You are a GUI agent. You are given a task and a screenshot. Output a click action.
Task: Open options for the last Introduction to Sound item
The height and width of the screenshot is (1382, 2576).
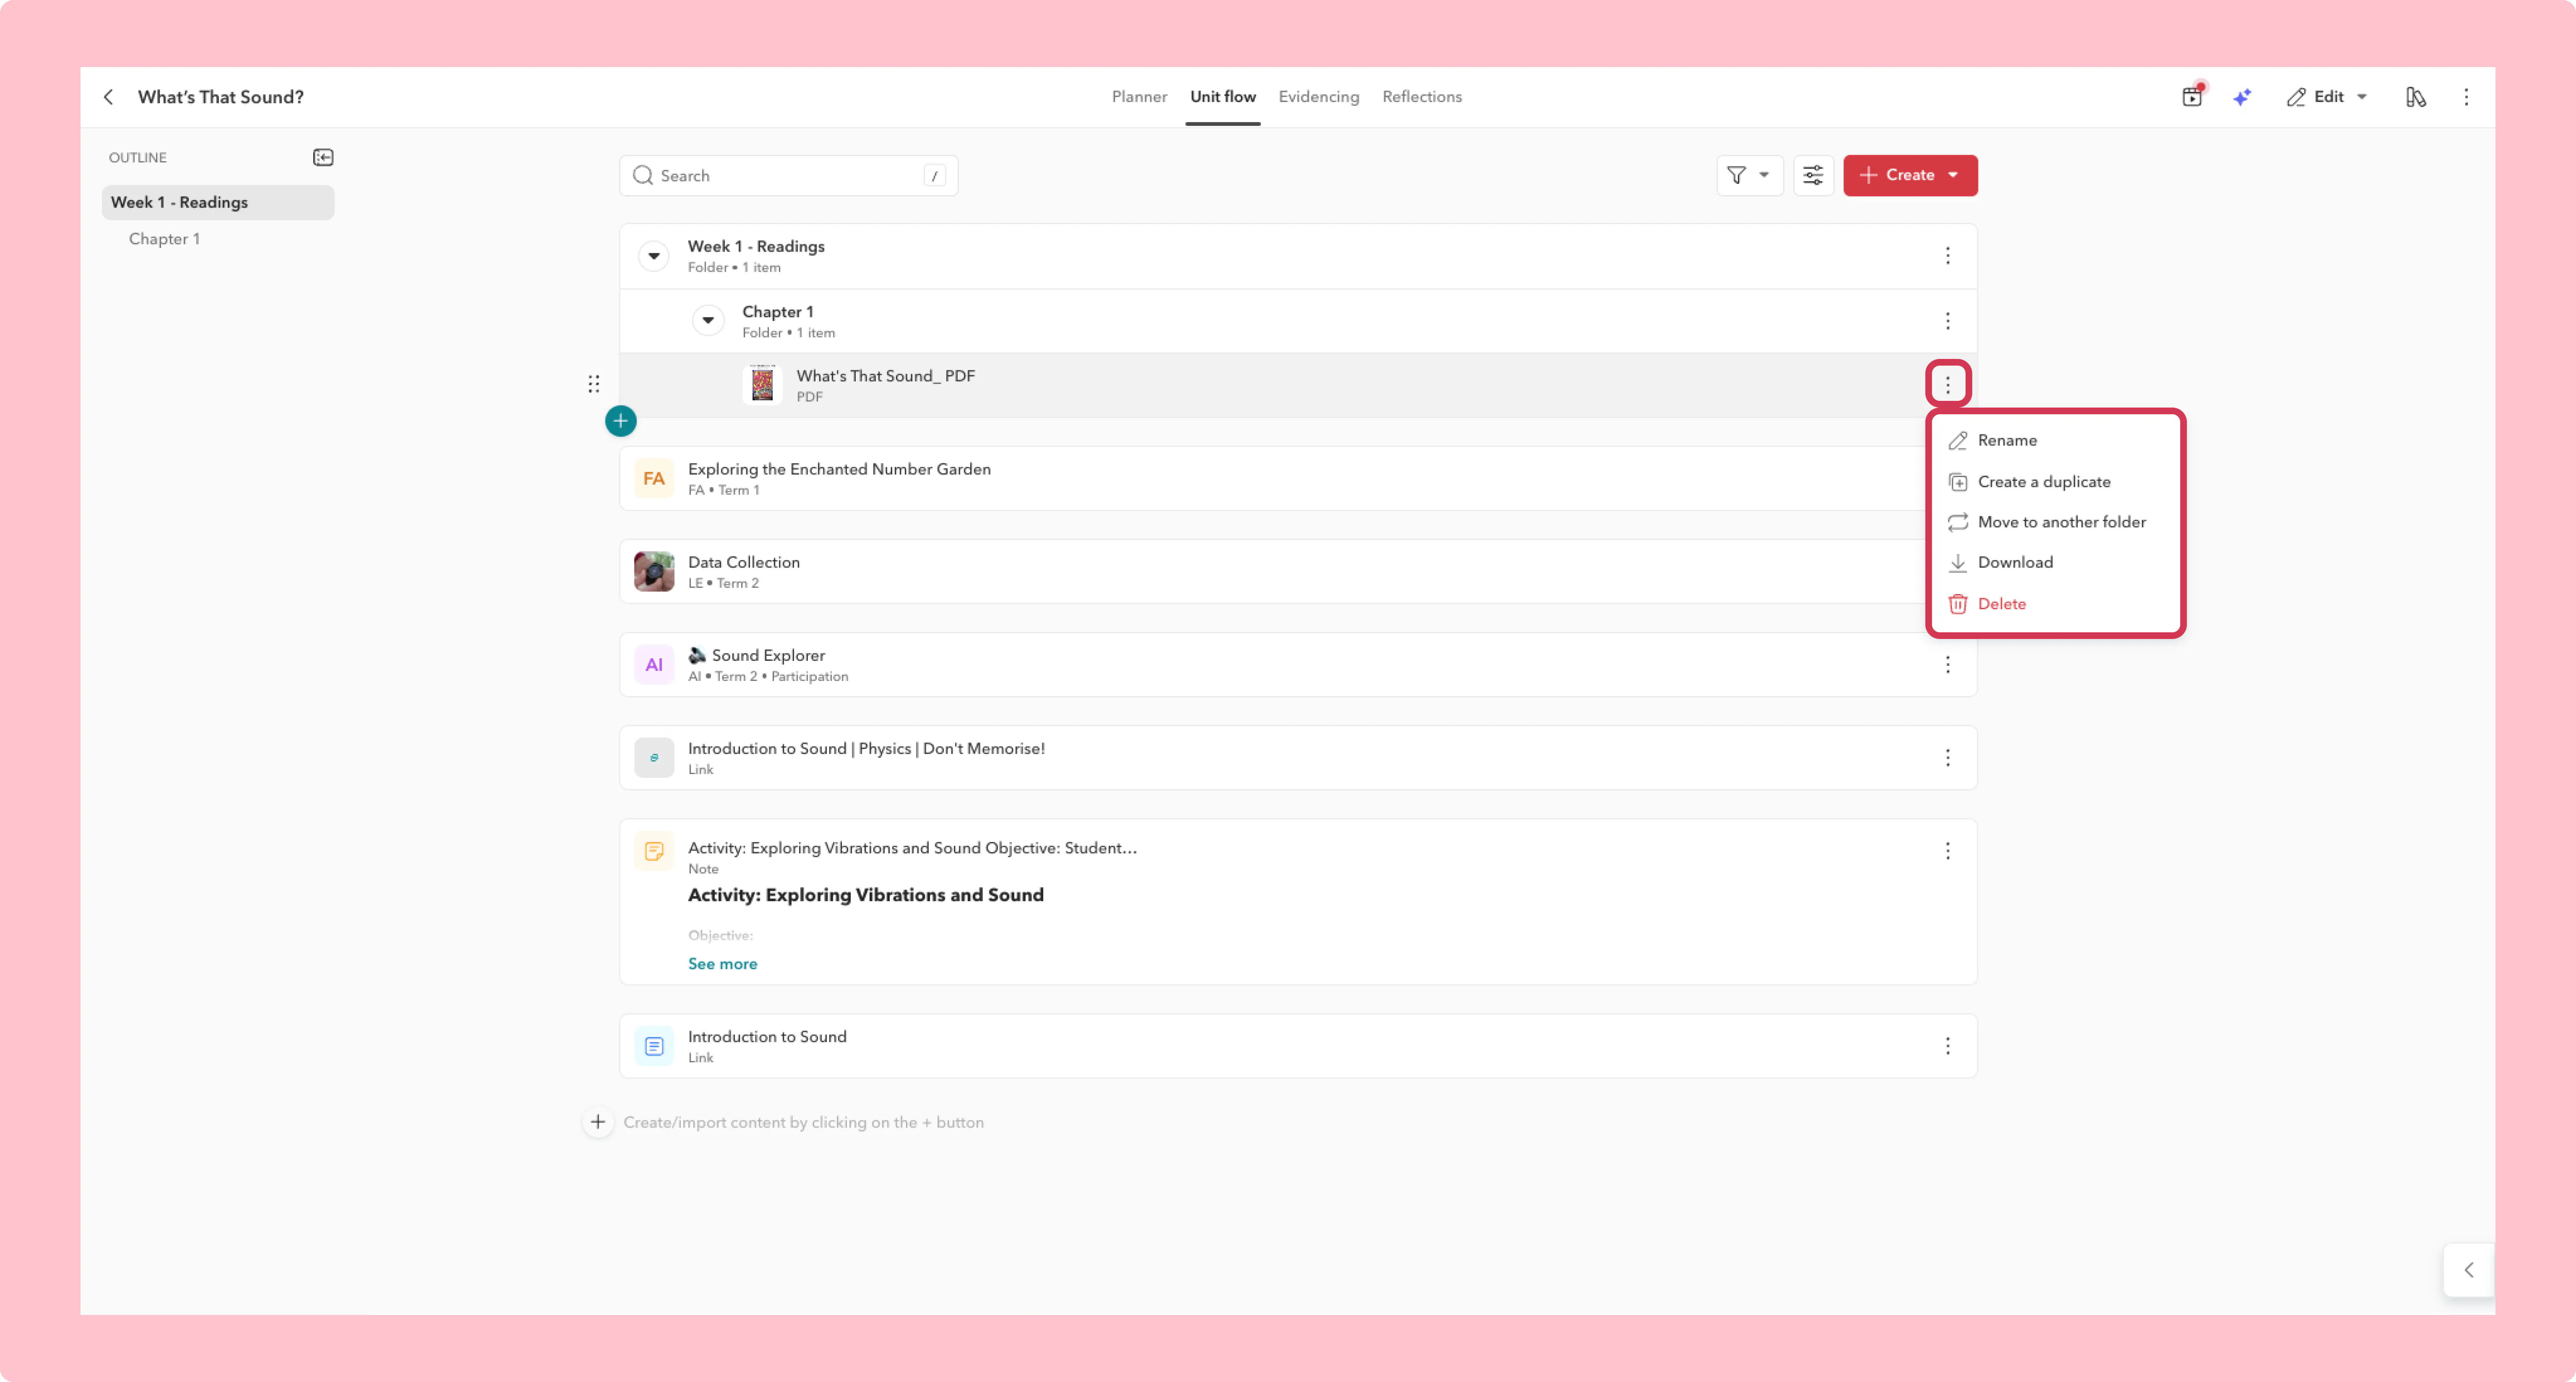coord(1947,1046)
